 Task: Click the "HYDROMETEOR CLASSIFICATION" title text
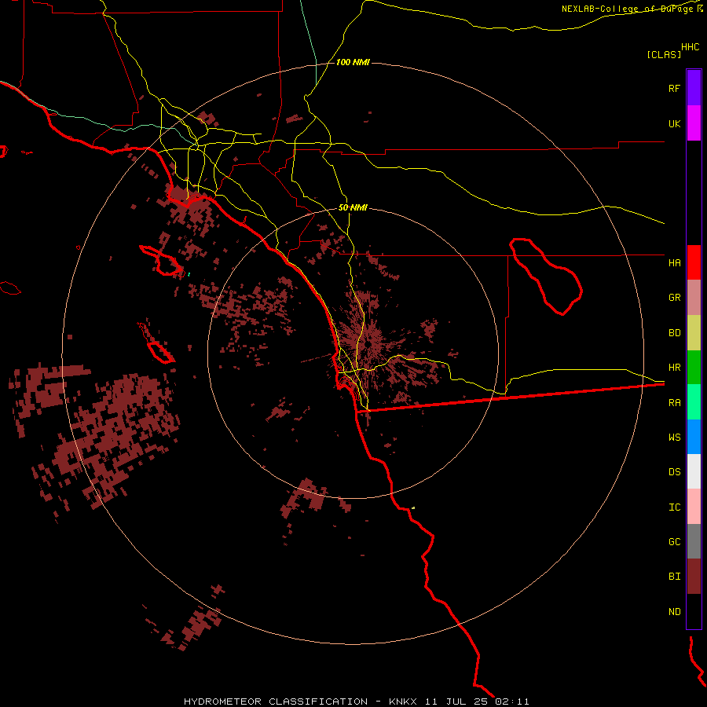(x=276, y=702)
